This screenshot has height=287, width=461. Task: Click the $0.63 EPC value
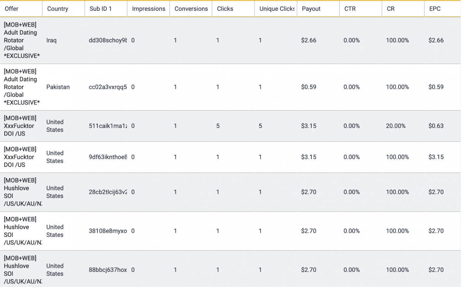point(436,126)
